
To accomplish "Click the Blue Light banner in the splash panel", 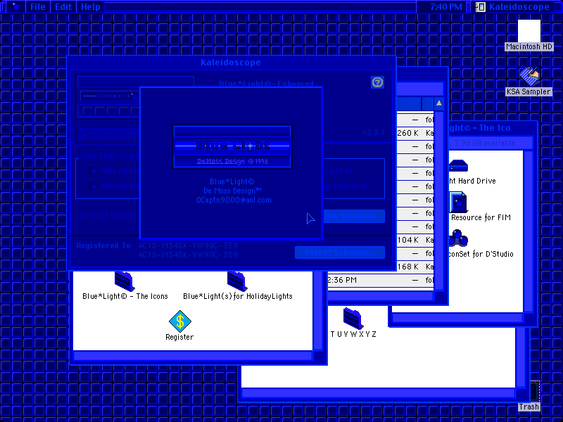I will click(x=232, y=146).
